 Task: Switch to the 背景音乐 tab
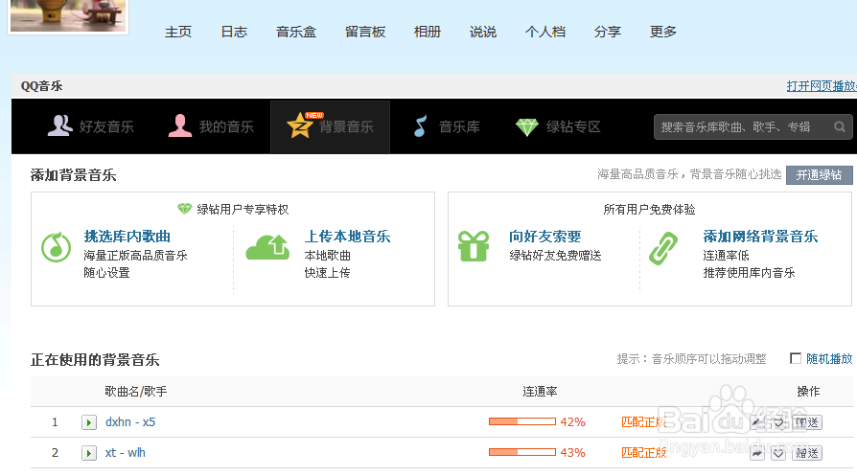click(330, 126)
